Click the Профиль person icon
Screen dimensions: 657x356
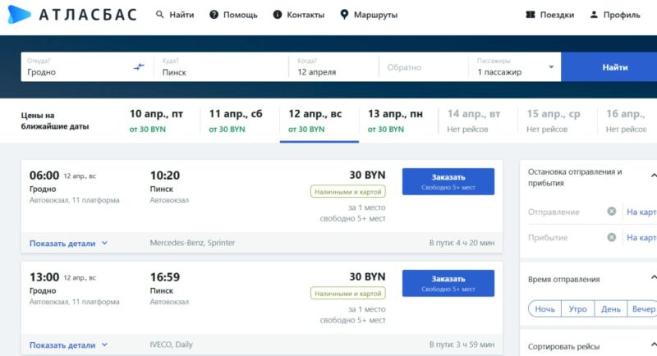click(594, 15)
